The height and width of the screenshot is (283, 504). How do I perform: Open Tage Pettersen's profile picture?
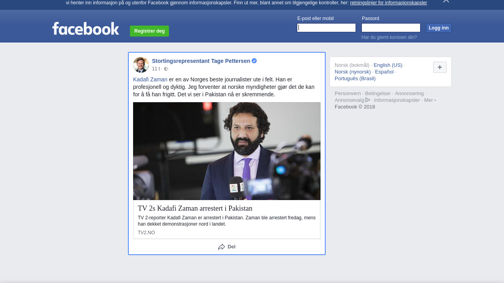pyautogui.click(x=141, y=65)
